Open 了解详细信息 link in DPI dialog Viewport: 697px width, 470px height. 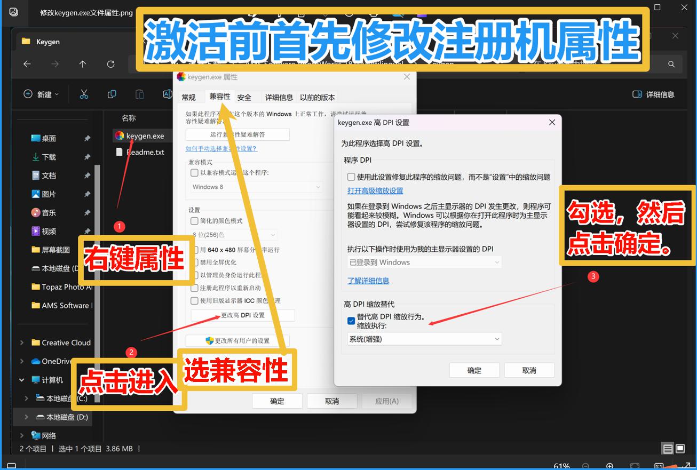[x=368, y=281]
